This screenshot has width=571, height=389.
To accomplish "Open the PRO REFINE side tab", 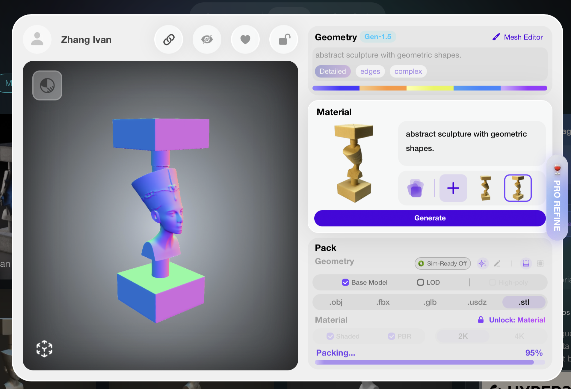I will tap(557, 197).
